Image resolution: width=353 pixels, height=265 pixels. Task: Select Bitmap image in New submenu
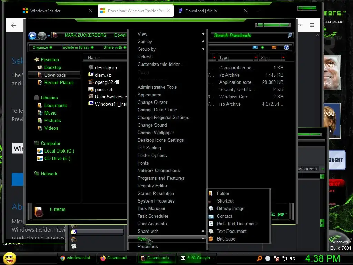[230, 209]
